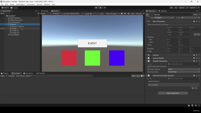Switch to the Scene tab
The image size is (201, 113).
(x=45, y=11)
